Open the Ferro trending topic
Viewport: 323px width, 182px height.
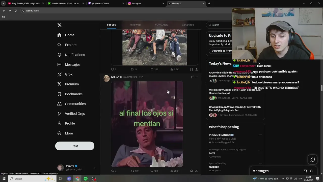pos(212,153)
